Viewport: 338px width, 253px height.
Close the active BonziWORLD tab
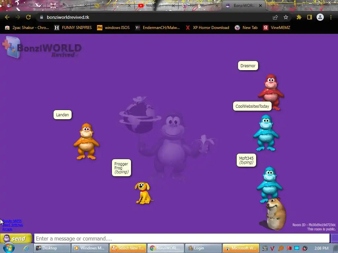point(260,6)
